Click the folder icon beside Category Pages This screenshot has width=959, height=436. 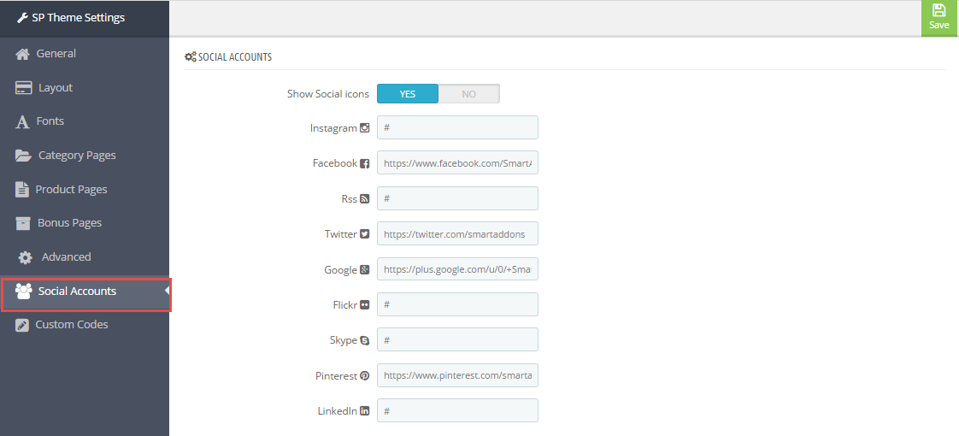click(23, 156)
